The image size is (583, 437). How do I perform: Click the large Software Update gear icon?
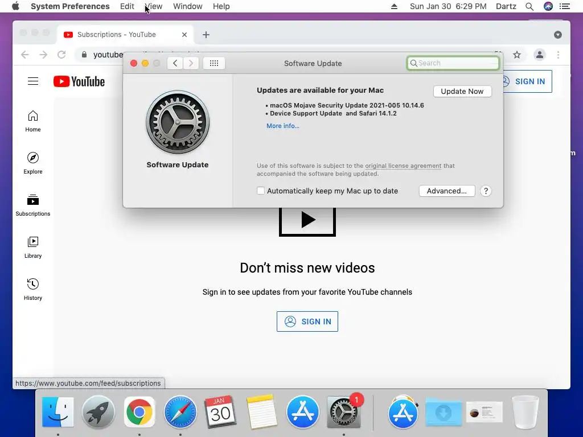tap(178, 122)
